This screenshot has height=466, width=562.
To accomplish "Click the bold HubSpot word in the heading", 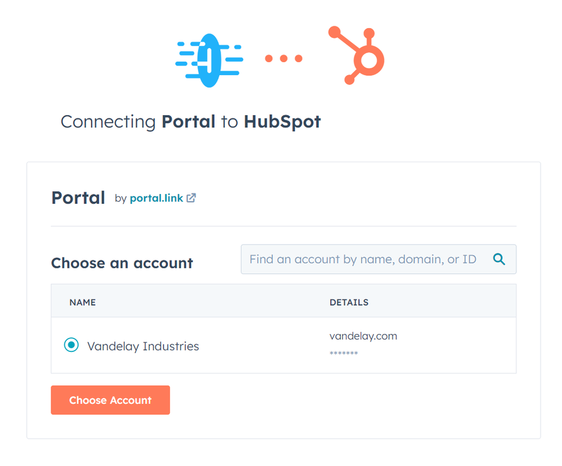I will [x=282, y=121].
